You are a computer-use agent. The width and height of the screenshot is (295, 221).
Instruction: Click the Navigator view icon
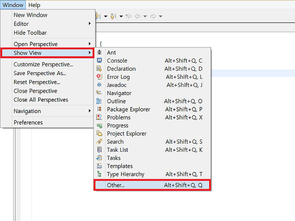pyautogui.click(x=99, y=93)
